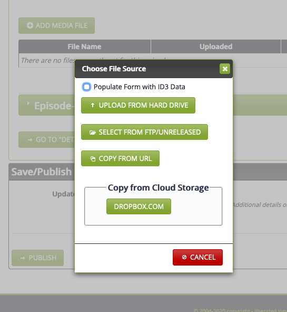Click Upload From Hard Drive button

pos(138,105)
